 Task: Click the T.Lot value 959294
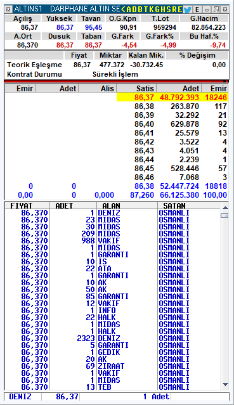tap(165, 27)
